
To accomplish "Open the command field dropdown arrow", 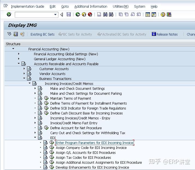I will pos(56,15).
